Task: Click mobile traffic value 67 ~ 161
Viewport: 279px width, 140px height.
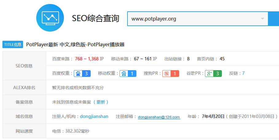Action: click(143, 59)
